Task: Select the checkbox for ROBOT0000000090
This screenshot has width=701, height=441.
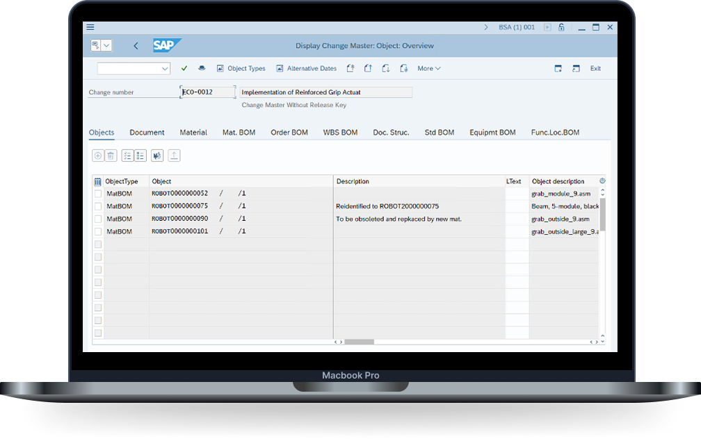Action: pos(98,219)
